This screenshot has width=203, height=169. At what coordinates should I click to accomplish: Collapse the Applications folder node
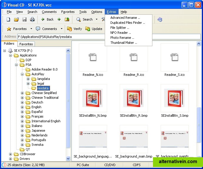[10, 55]
